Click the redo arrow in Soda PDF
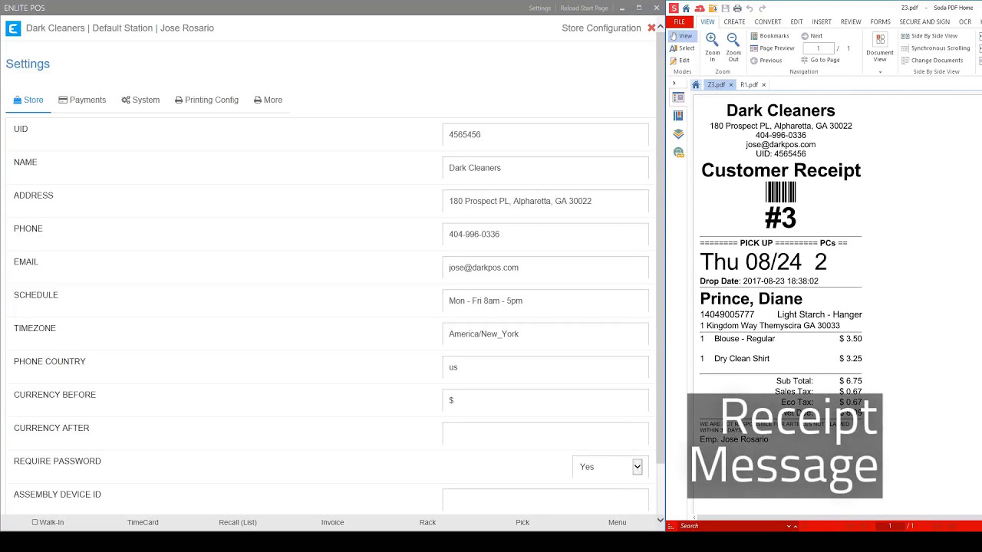Screen dimensions: 982x552 point(762,8)
